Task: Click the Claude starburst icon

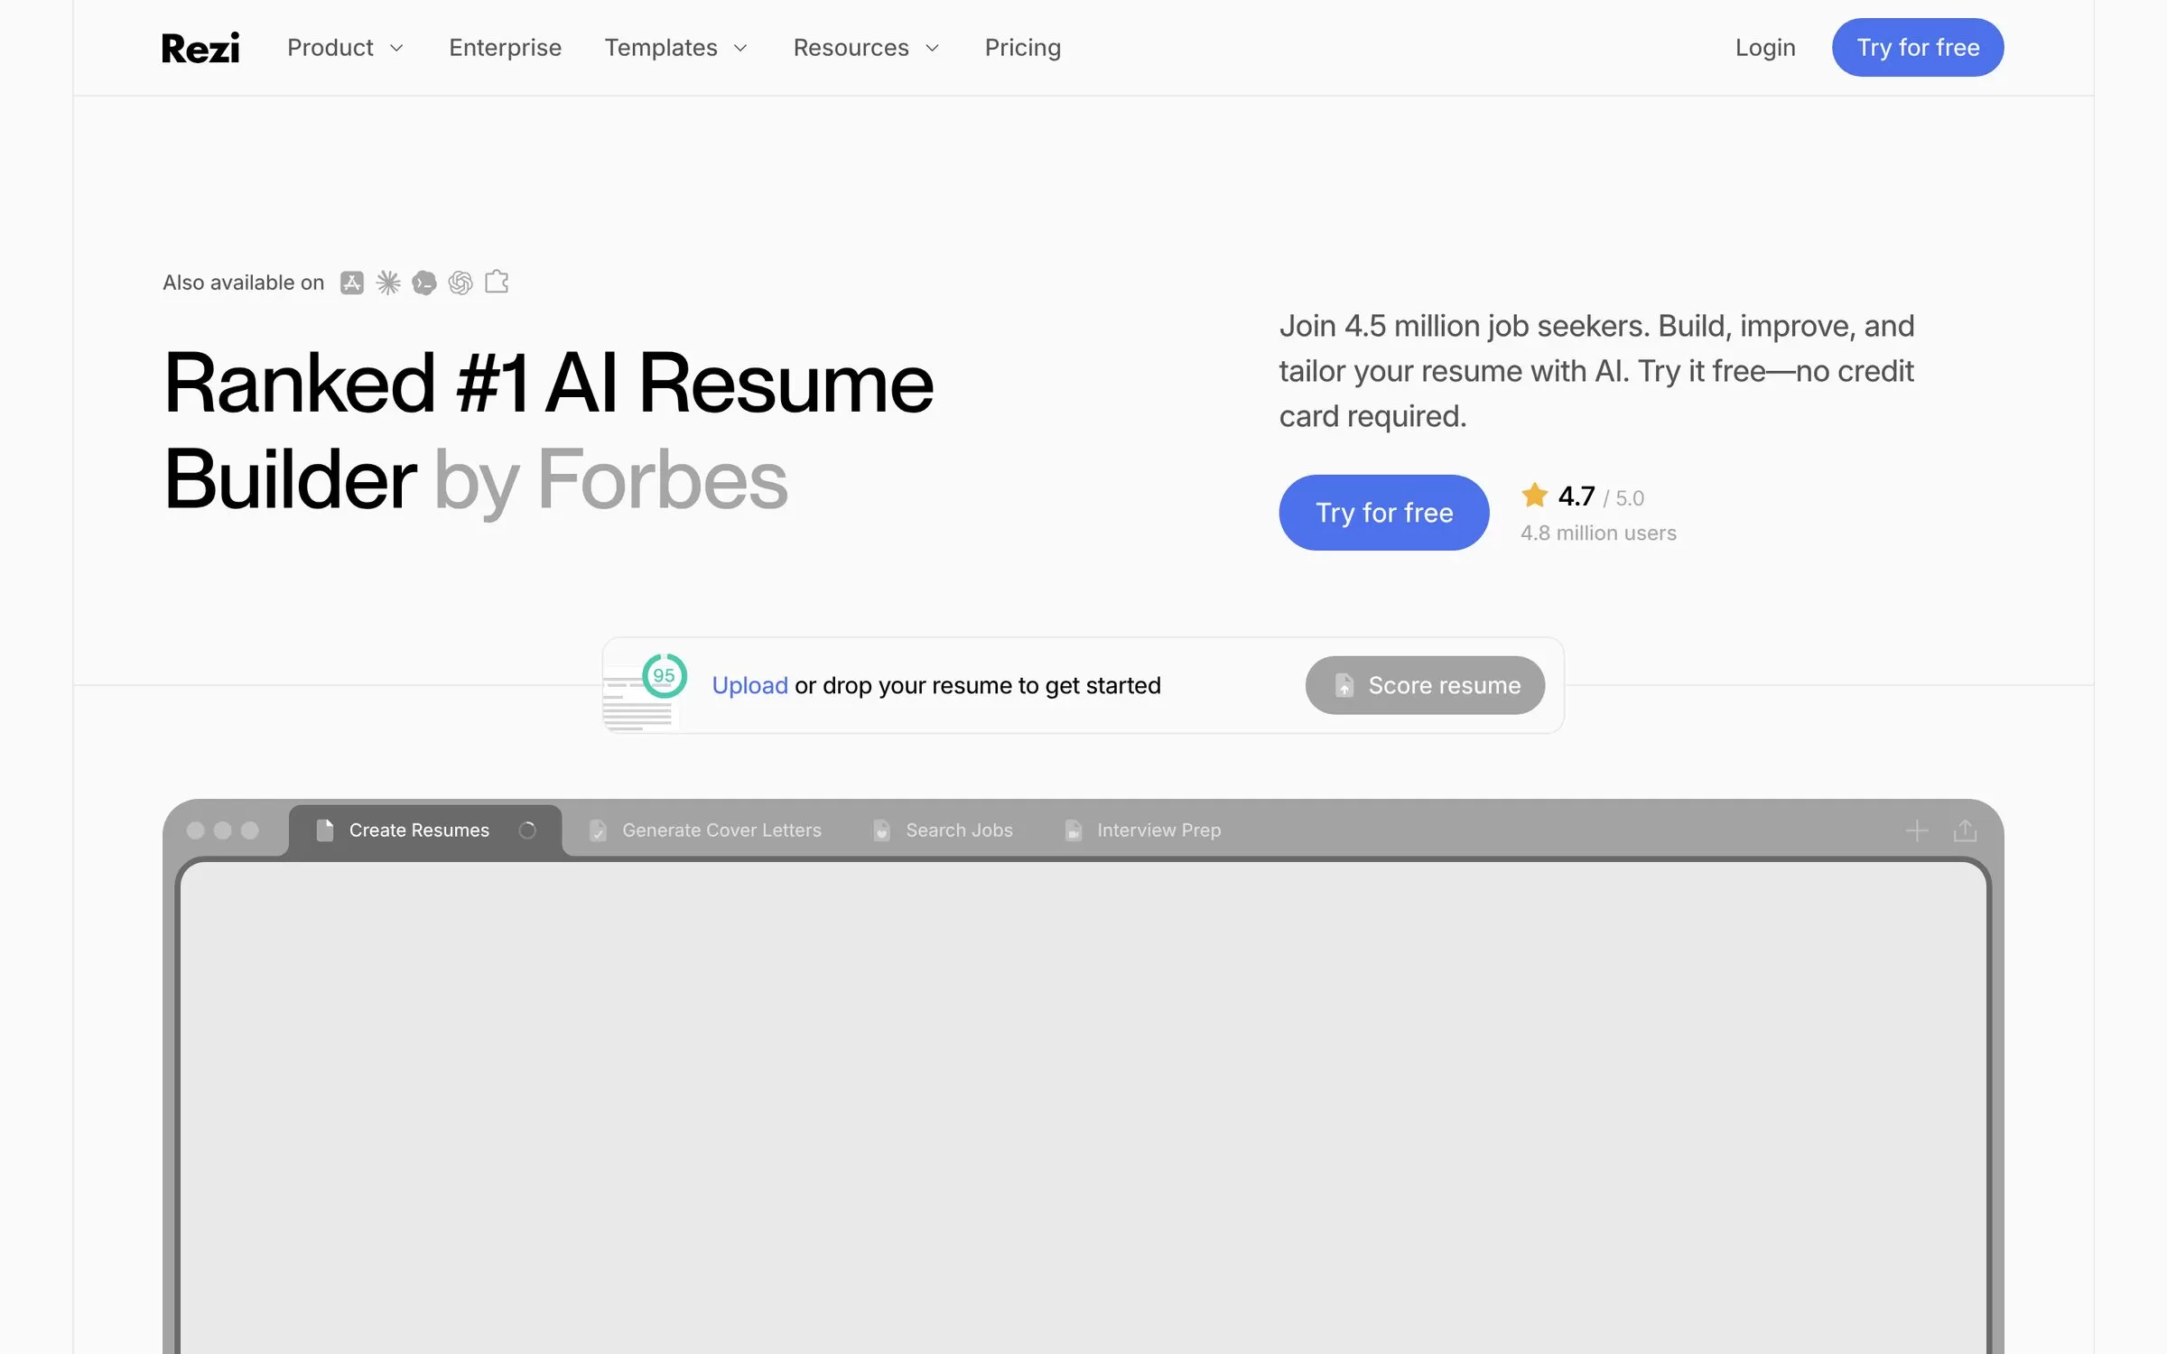Action: (388, 283)
